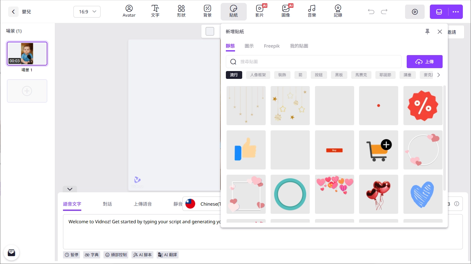
Task: Add the teal ring sticker
Action: click(290, 194)
